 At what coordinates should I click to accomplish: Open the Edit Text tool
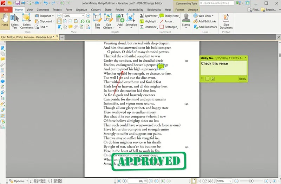(98, 21)
